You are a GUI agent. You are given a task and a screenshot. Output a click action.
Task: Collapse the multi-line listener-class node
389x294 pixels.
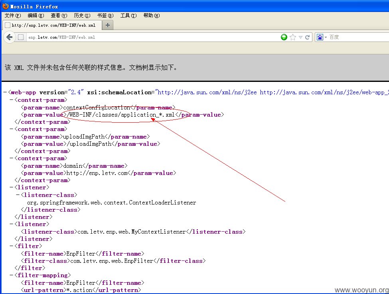click(18, 195)
